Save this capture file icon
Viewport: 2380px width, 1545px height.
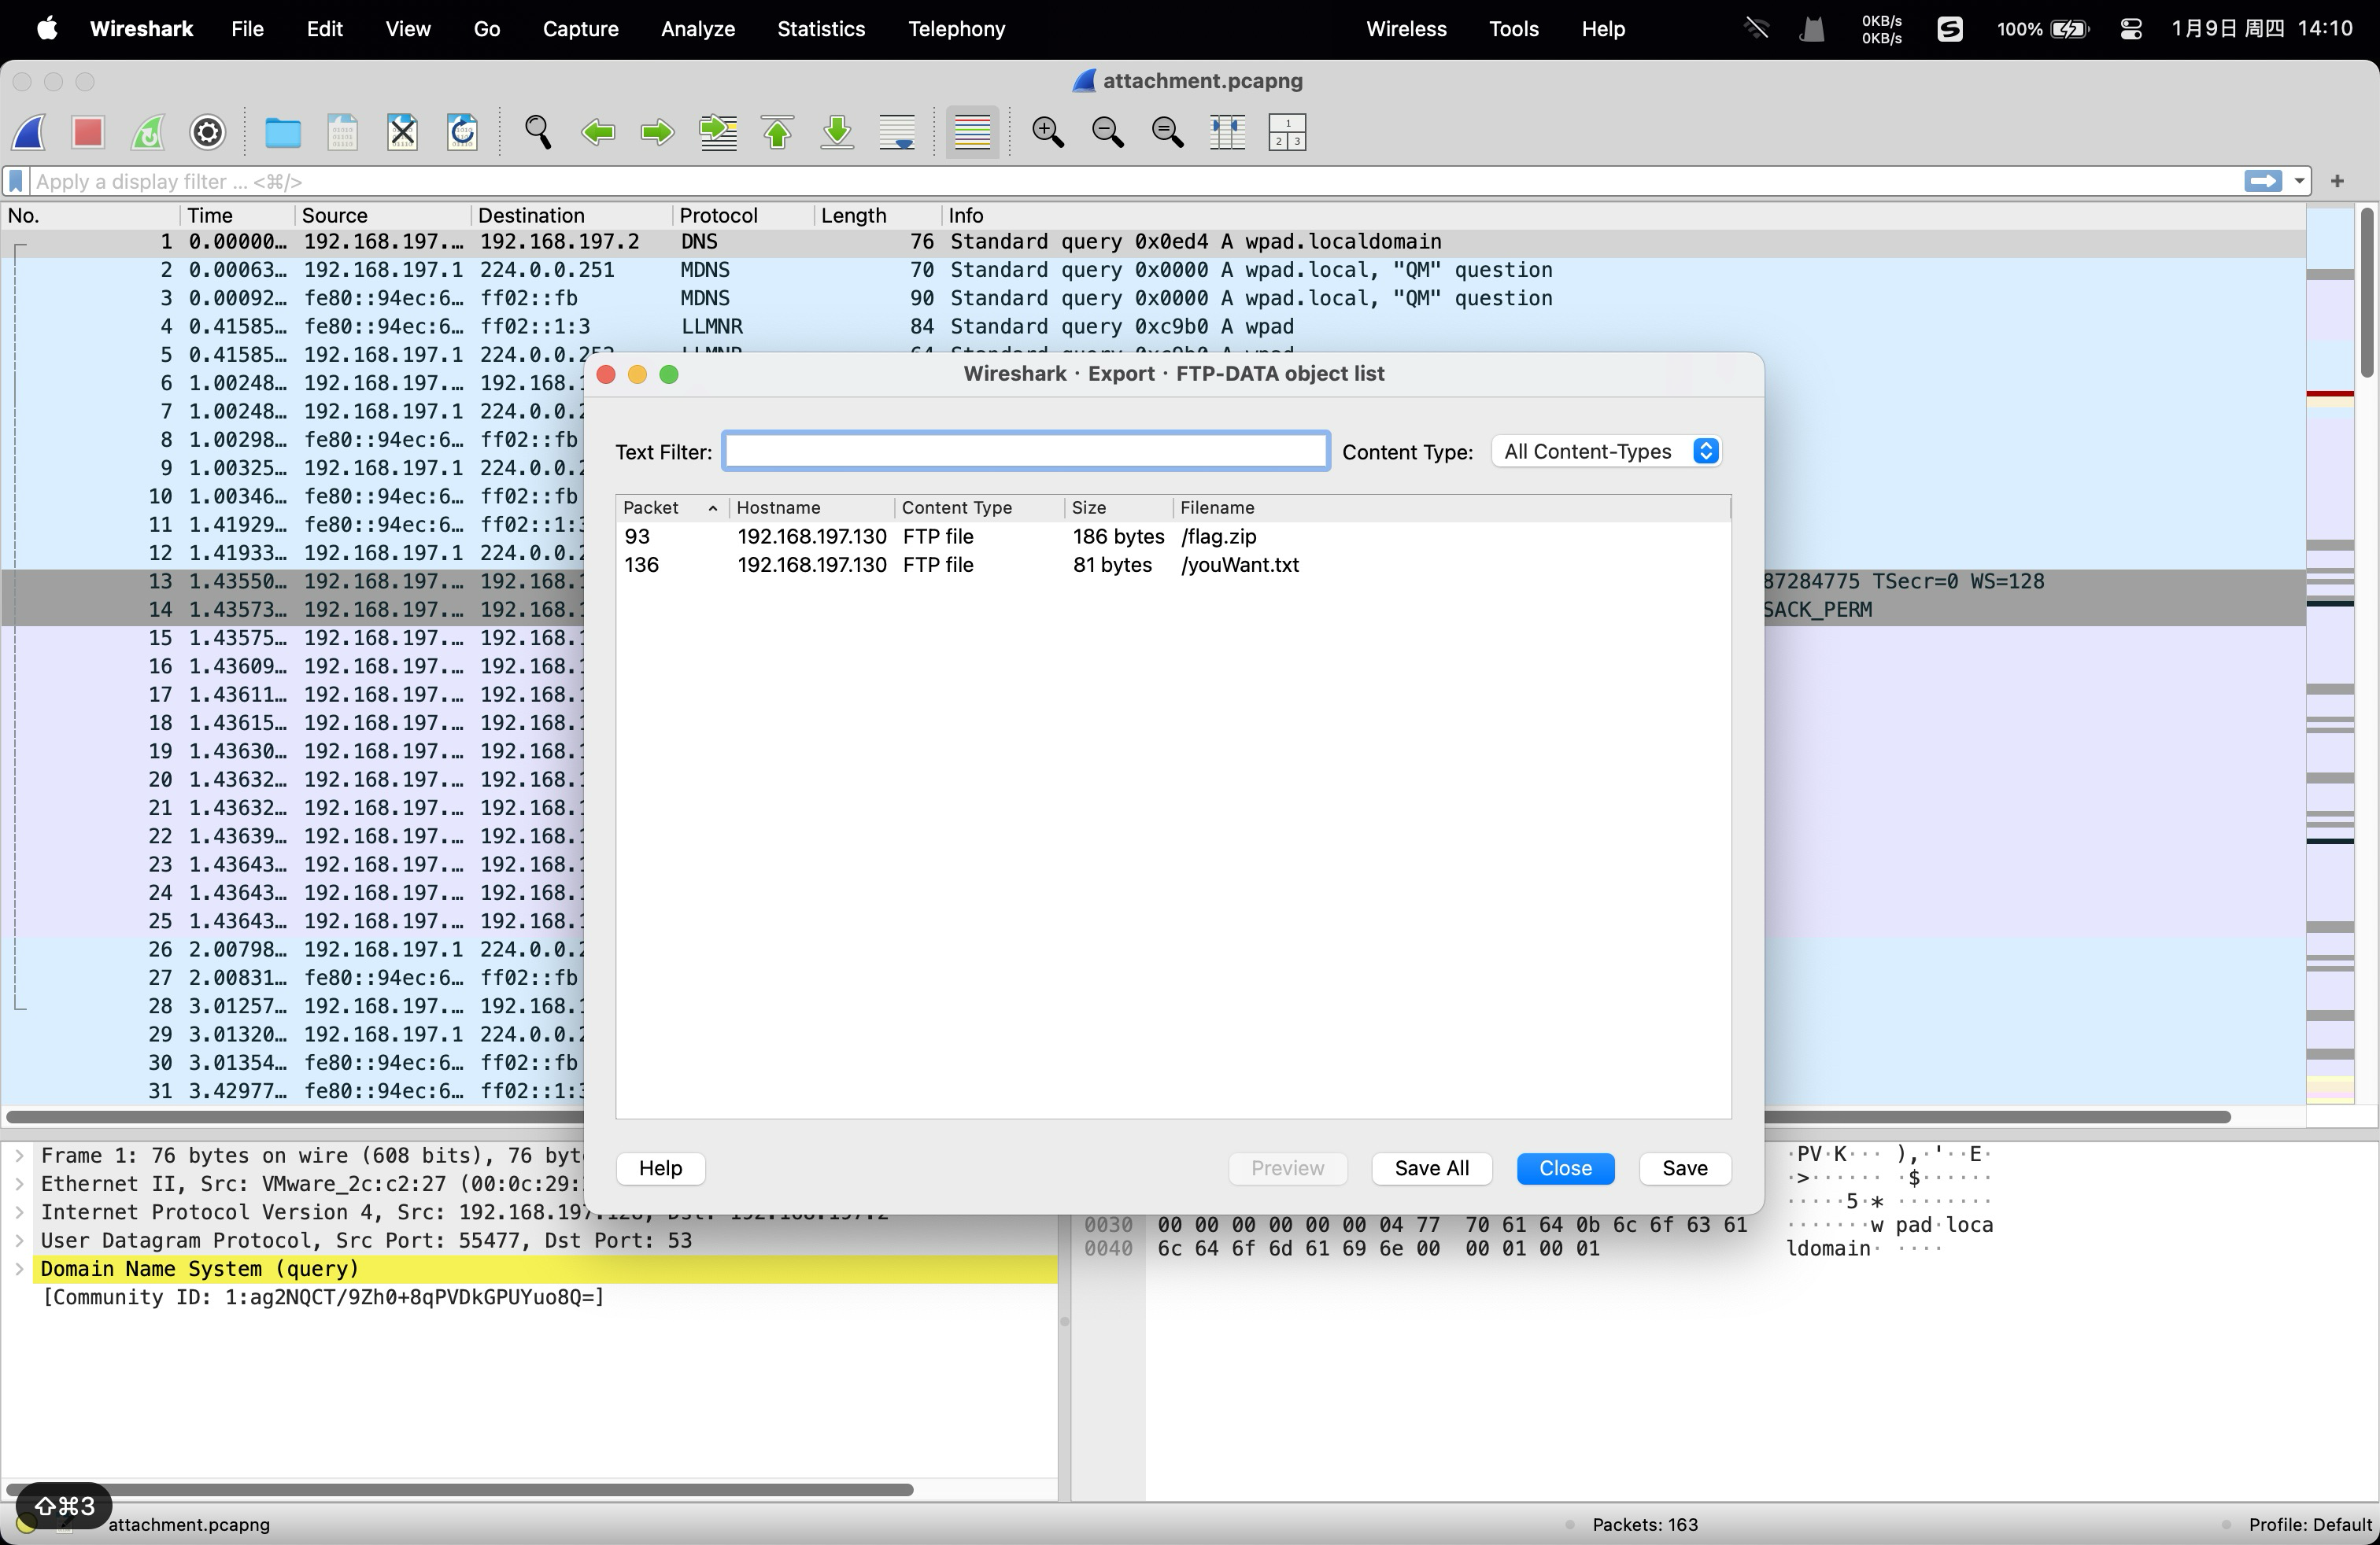[343, 132]
